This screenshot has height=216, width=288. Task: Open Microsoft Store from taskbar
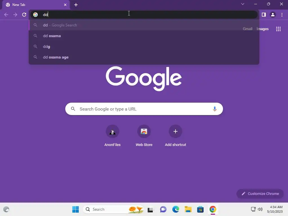pyautogui.click(x=200, y=209)
